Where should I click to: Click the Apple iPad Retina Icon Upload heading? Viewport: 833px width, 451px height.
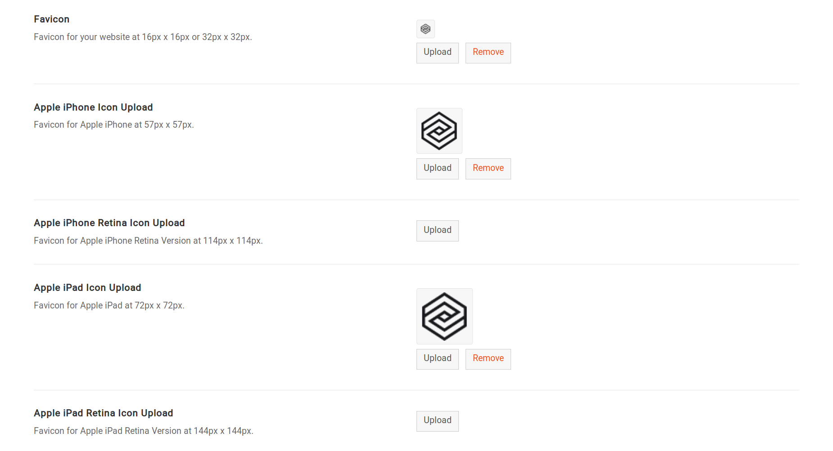coord(103,413)
